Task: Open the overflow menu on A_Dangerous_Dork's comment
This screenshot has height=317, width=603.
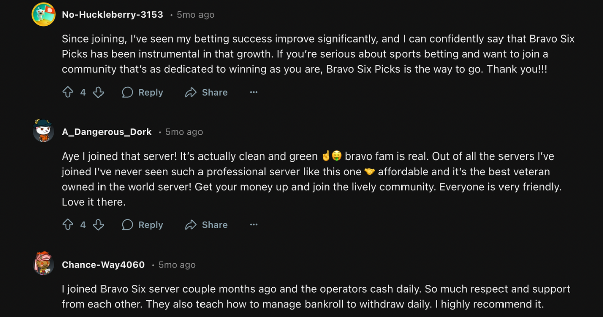Action: point(254,225)
